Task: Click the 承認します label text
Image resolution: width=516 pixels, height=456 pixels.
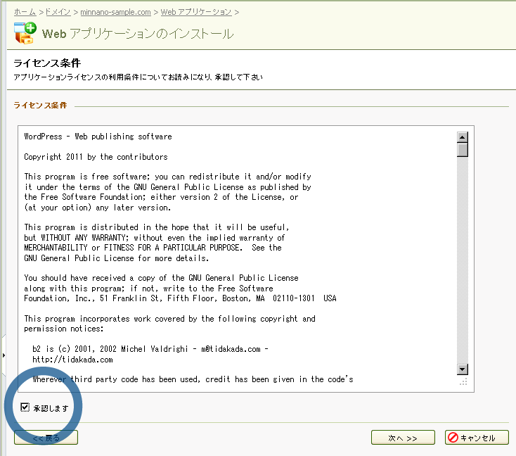Action: coord(51,408)
